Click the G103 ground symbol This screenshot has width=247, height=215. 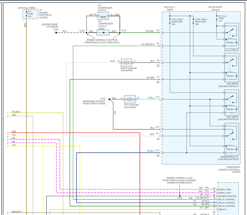coord(109,99)
